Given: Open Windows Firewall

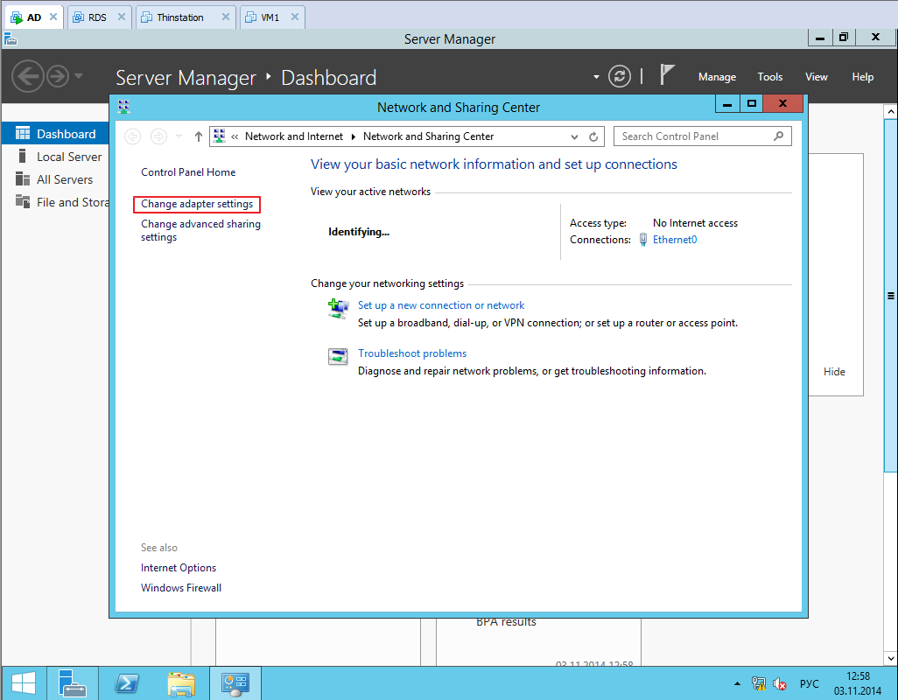Looking at the screenshot, I should coord(181,588).
